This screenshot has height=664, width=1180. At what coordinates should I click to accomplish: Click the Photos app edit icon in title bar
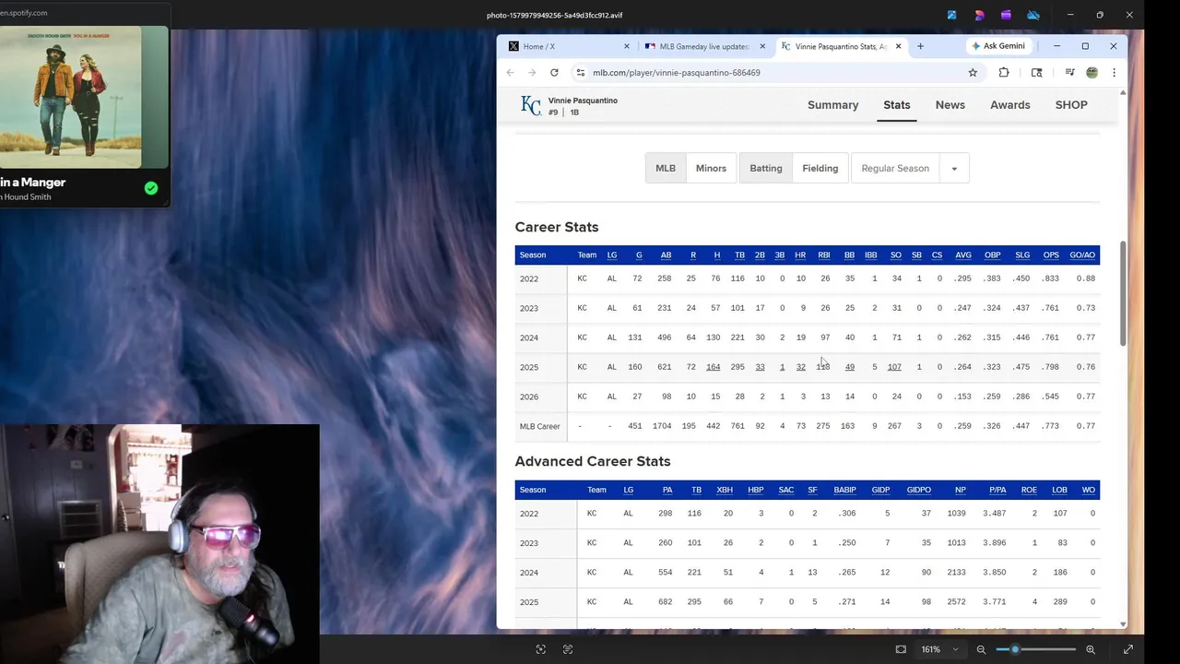coord(952,15)
